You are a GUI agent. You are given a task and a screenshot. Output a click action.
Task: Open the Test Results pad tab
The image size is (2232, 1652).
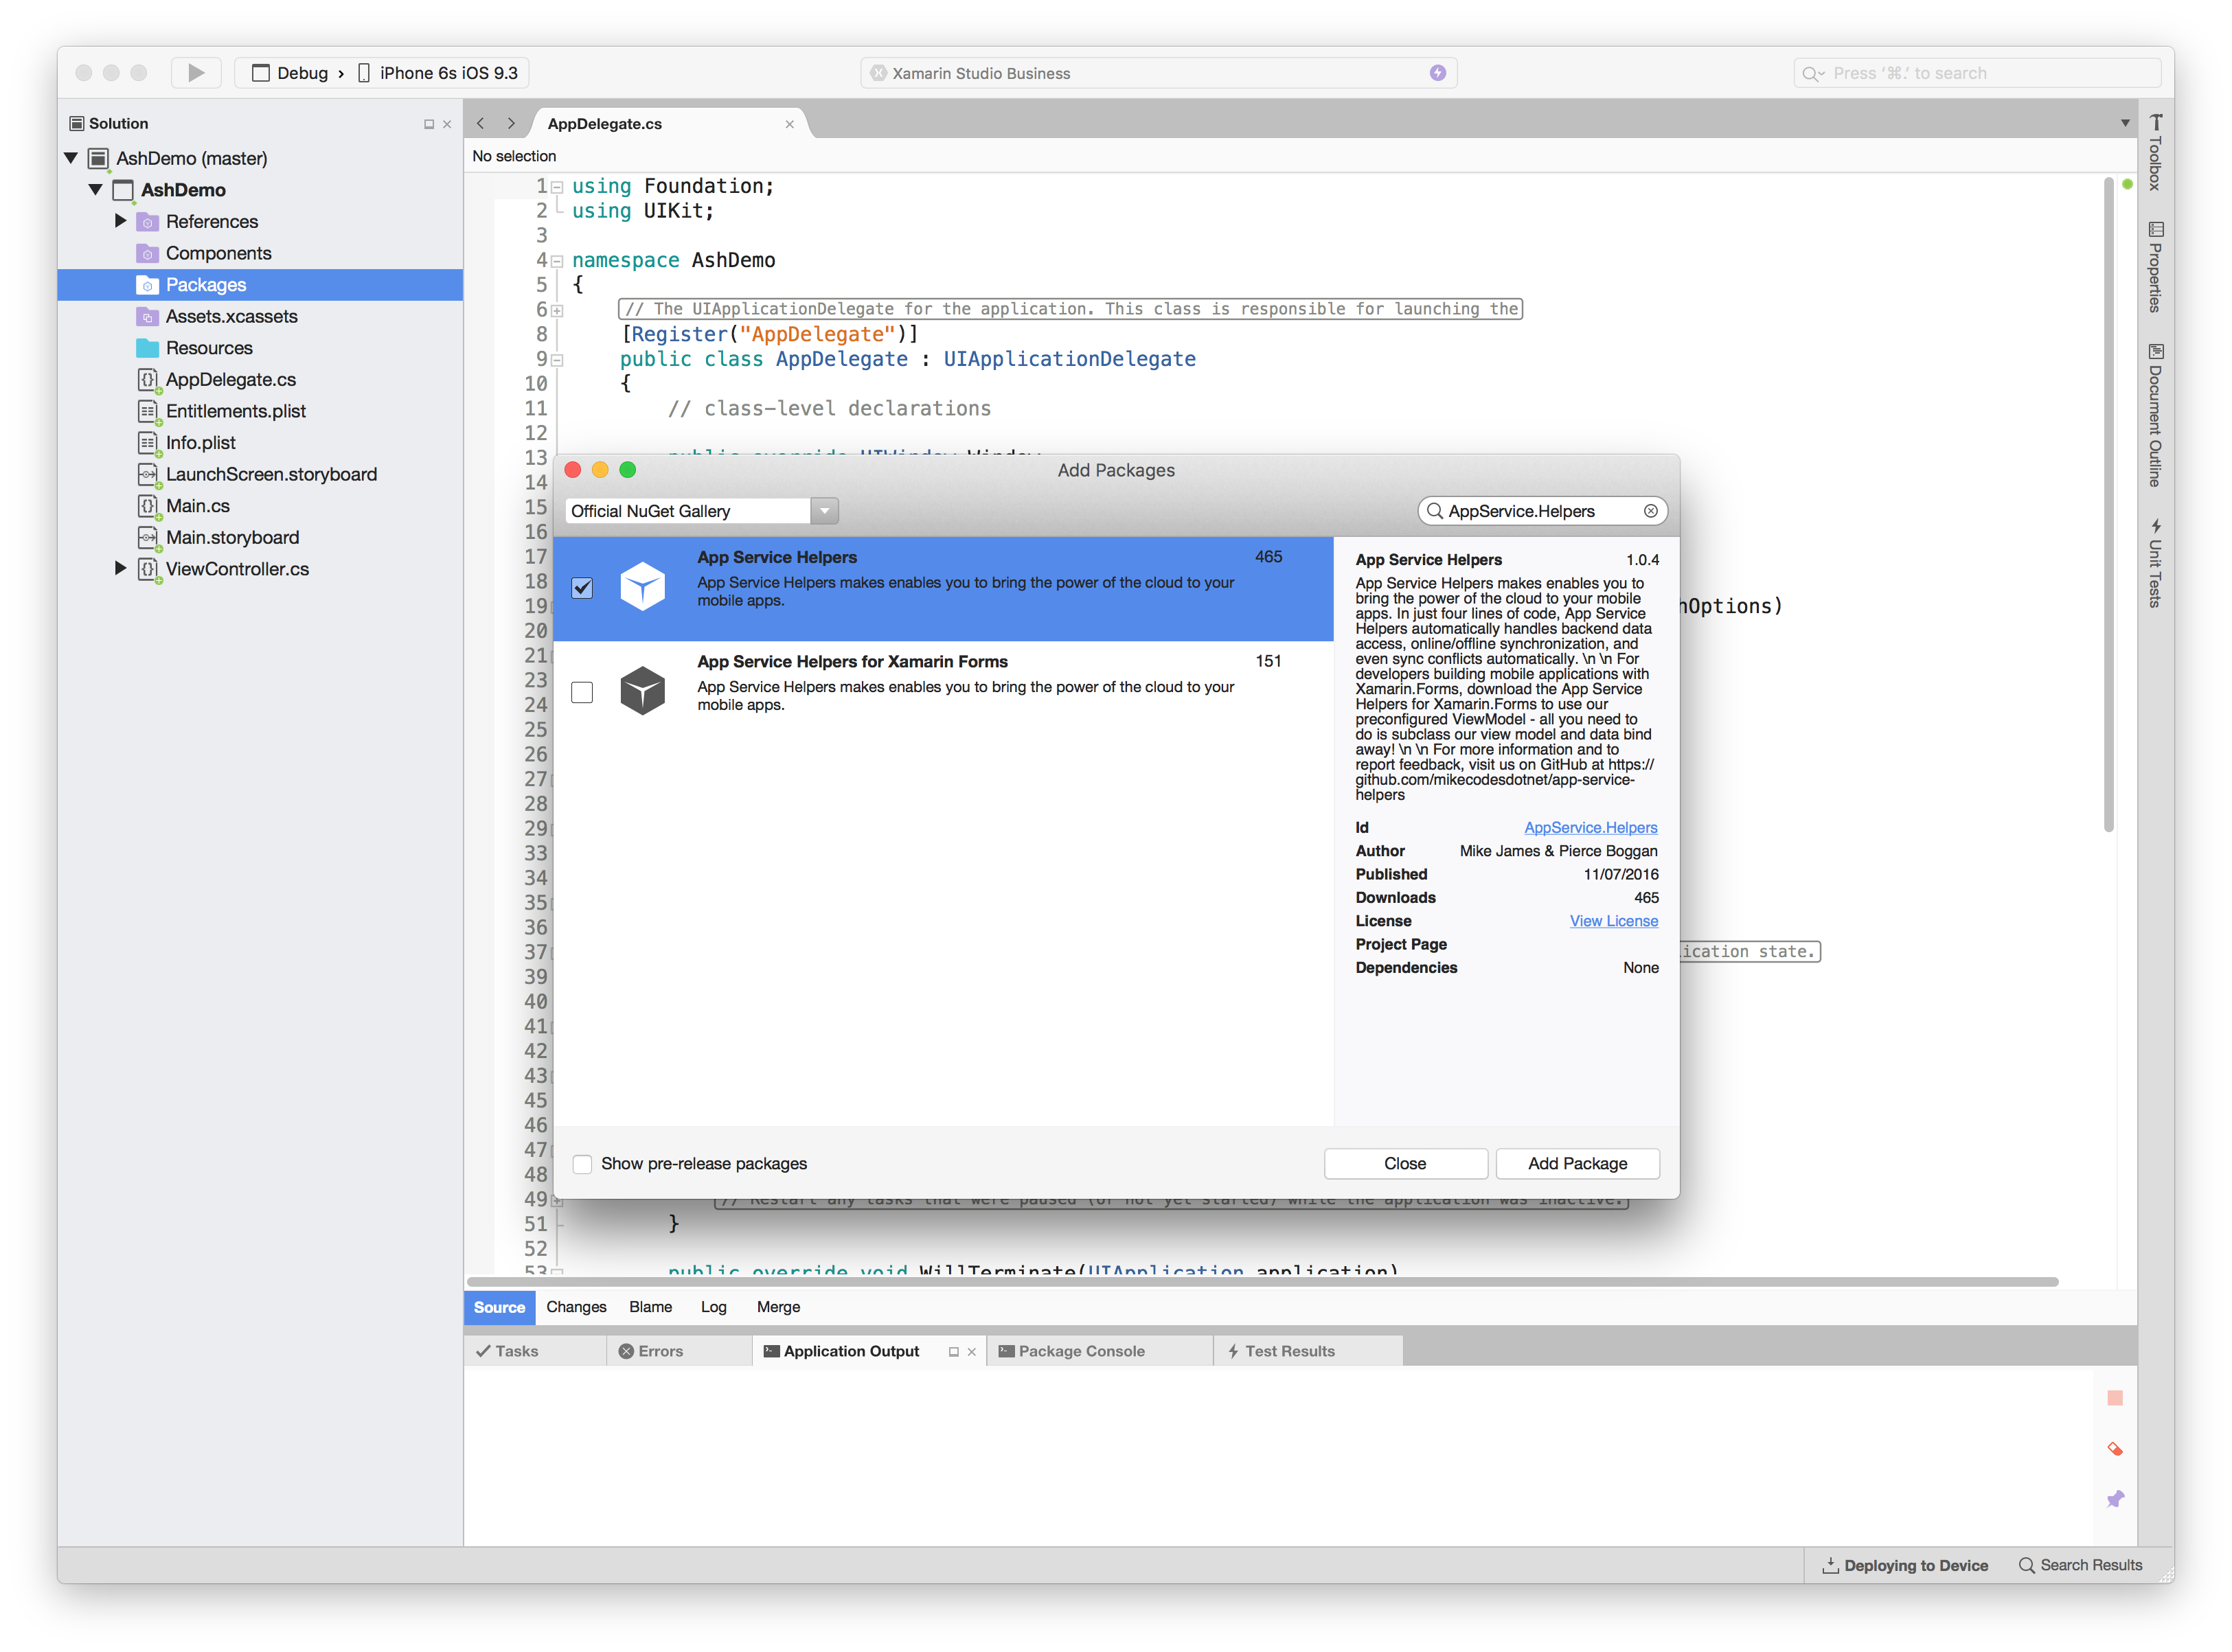pos(1307,1351)
